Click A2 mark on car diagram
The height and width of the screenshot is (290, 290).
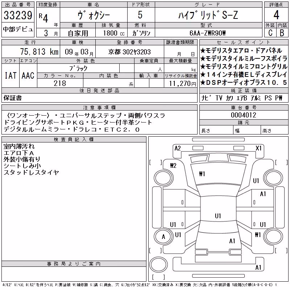pos(178,148)
